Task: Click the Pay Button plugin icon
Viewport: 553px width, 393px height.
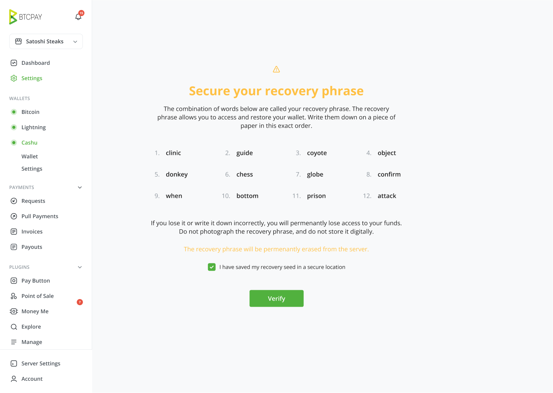Action: pos(14,281)
